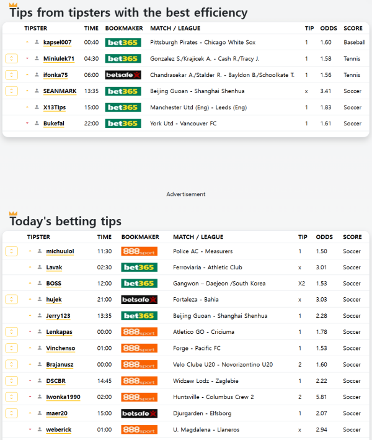Open the tipster profile kapsel007
The height and width of the screenshot is (440, 372).
point(57,42)
